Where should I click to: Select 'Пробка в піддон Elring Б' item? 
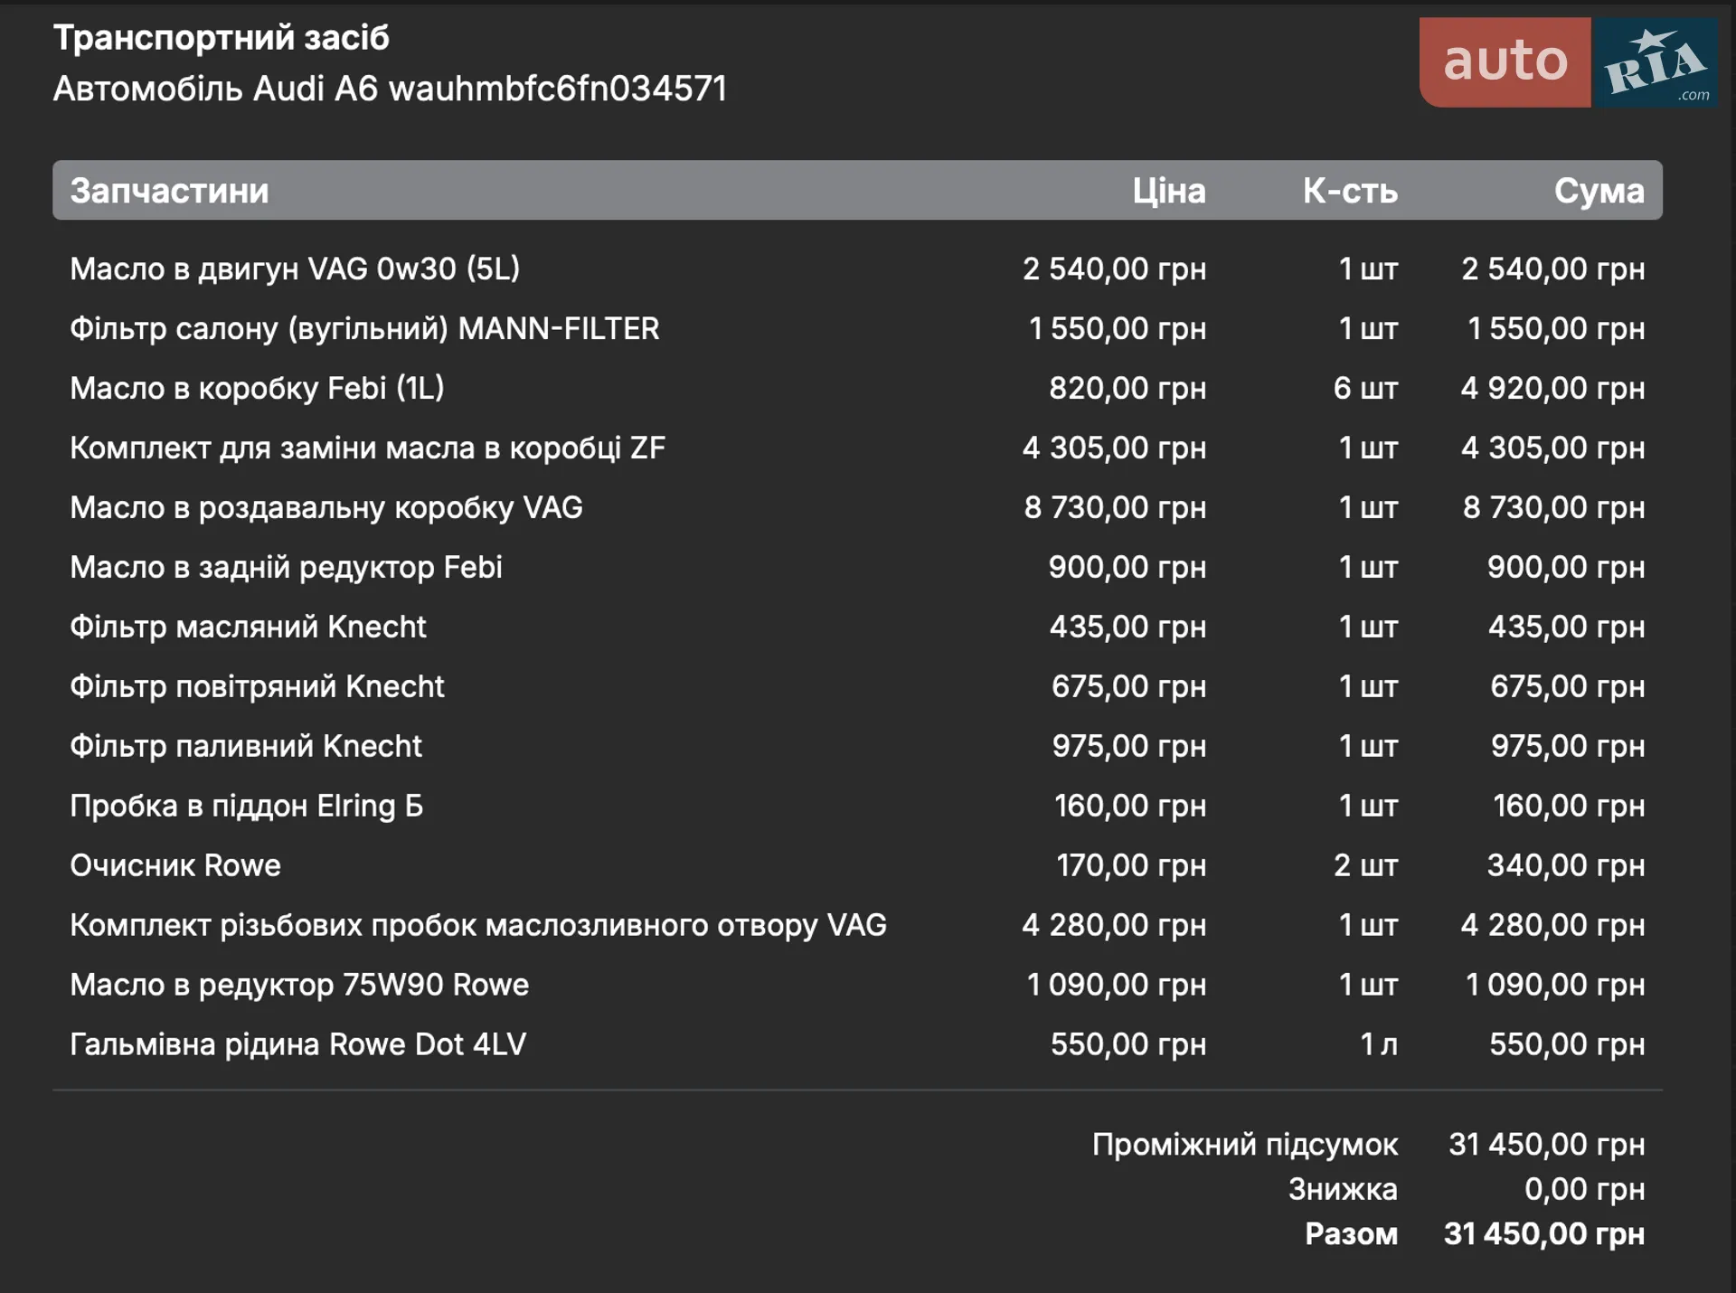[x=247, y=806]
